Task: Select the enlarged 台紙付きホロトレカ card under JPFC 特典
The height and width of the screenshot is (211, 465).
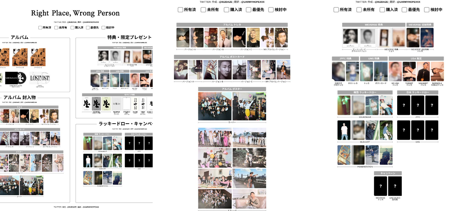Action: 338,71
